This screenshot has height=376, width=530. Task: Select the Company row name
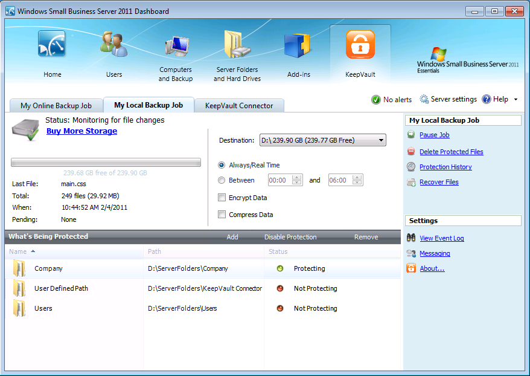pyautogui.click(x=48, y=268)
